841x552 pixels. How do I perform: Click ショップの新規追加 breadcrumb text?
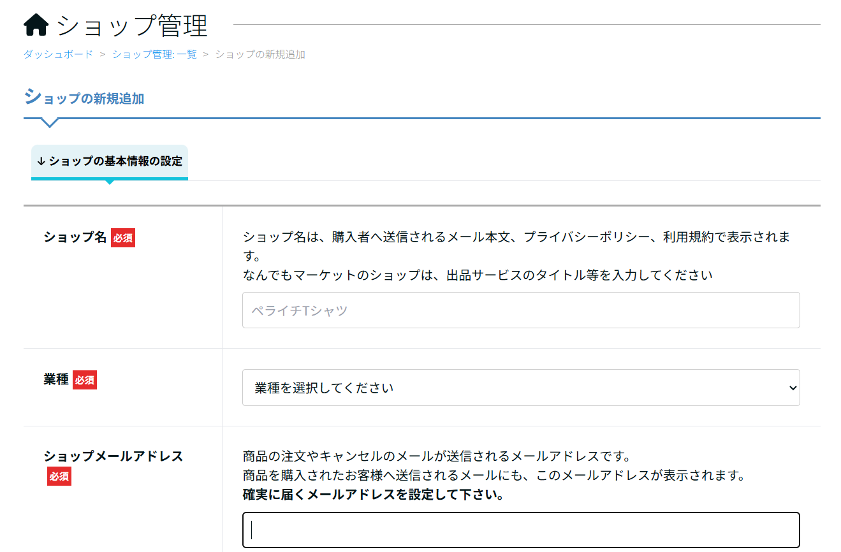tap(260, 55)
